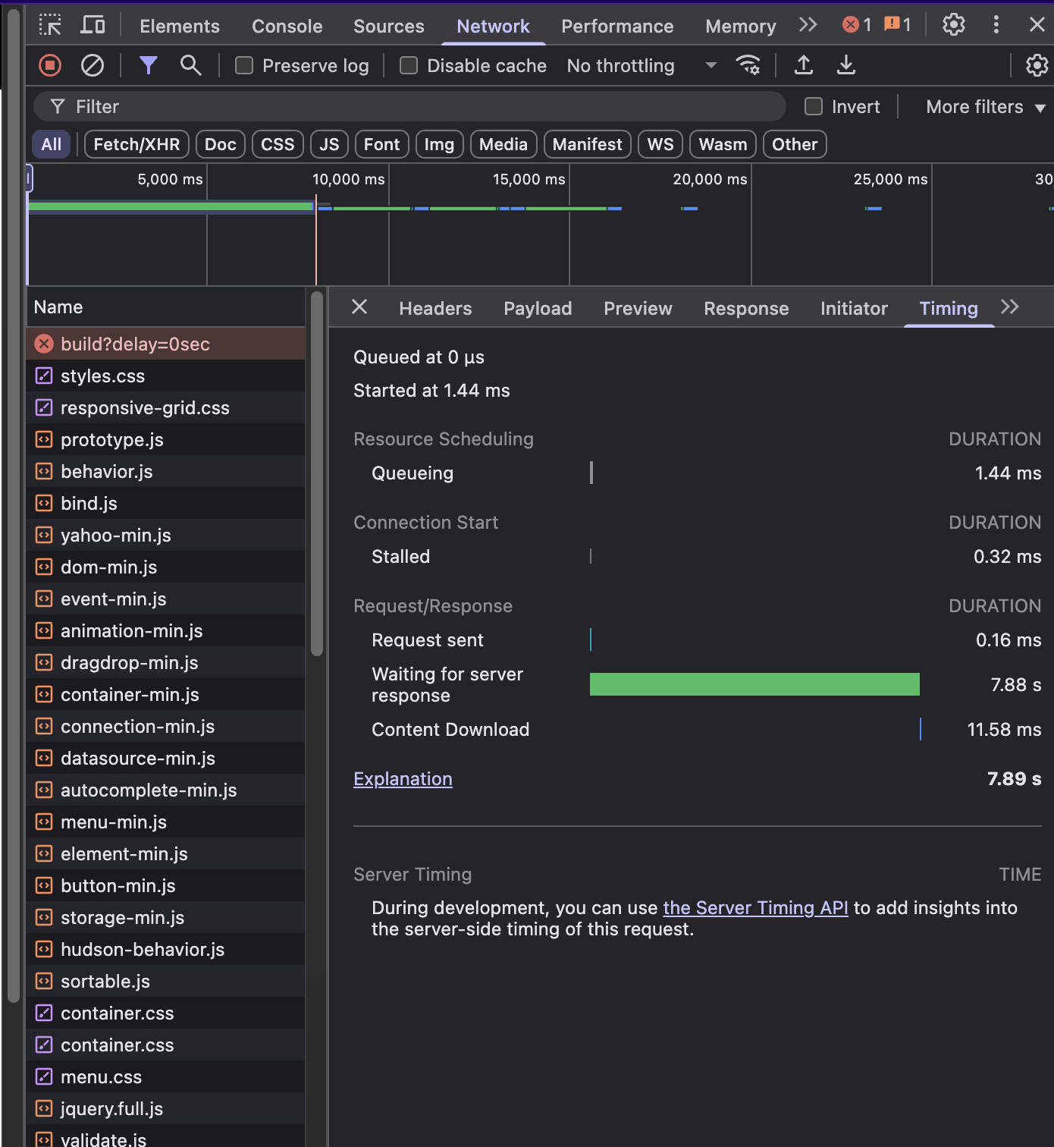
Task: Toggle the device toolbar icon
Action: [x=93, y=25]
